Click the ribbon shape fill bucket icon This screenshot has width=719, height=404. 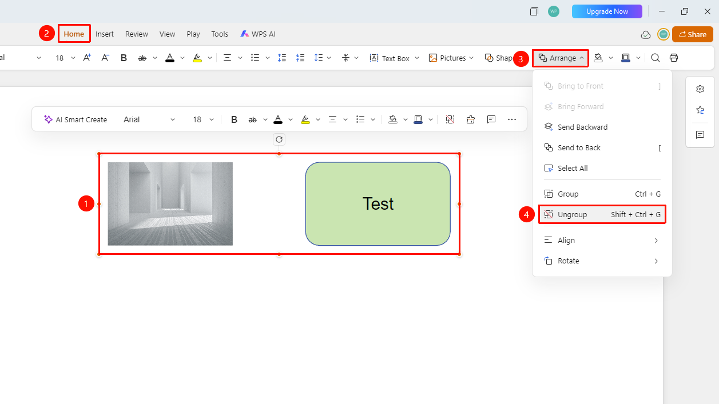click(x=598, y=58)
